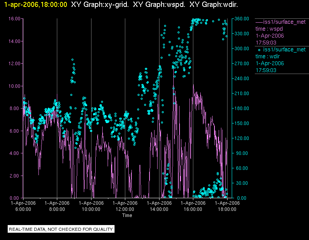The image size is (309, 240).
Task: Click the pink legend line 'iss1/surface_met' entry
Action: 281,22
